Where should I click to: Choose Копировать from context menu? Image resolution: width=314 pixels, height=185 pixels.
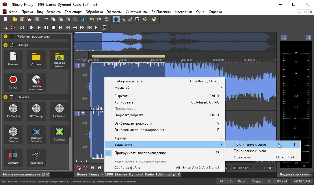(x=165, y=102)
